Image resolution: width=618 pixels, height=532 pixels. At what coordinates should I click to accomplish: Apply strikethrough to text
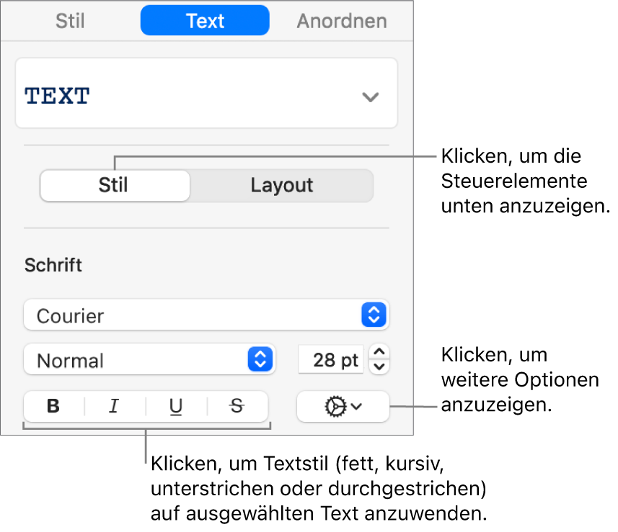click(x=237, y=406)
